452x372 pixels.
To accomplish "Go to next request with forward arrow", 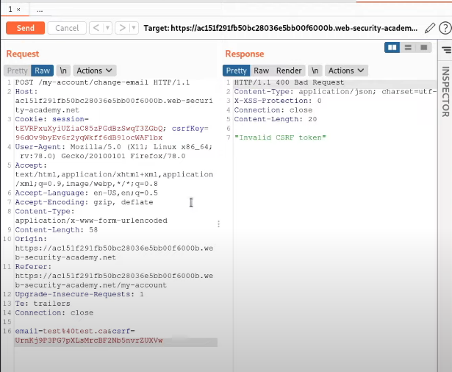I will pos(122,28).
